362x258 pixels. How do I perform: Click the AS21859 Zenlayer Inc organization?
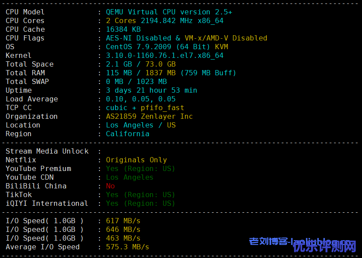[x=149, y=117]
